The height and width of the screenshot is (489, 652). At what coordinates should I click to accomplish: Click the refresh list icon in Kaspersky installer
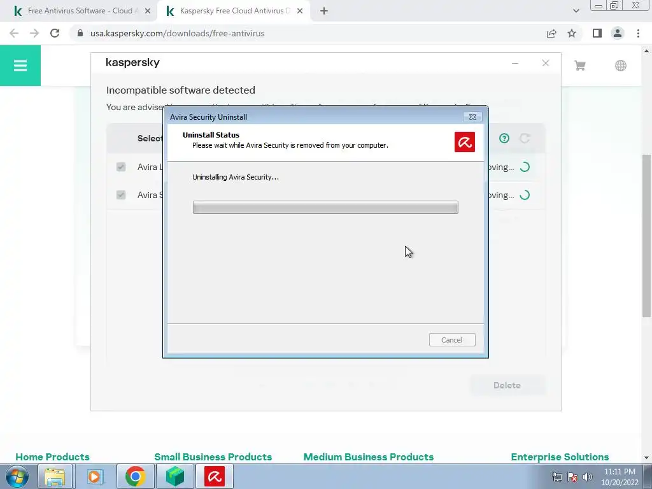point(525,138)
